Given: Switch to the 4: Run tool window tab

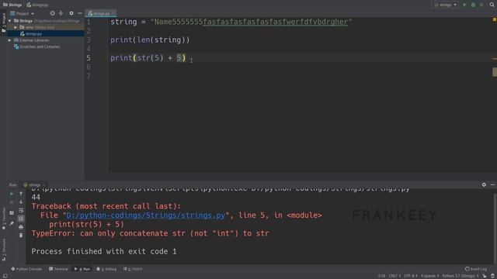Looking at the screenshot, I should (82, 269).
